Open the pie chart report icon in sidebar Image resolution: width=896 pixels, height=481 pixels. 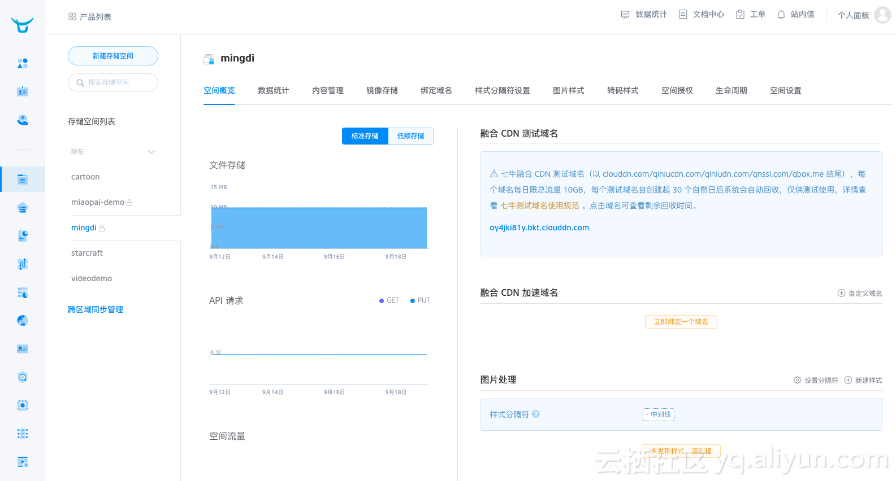[x=23, y=236]
